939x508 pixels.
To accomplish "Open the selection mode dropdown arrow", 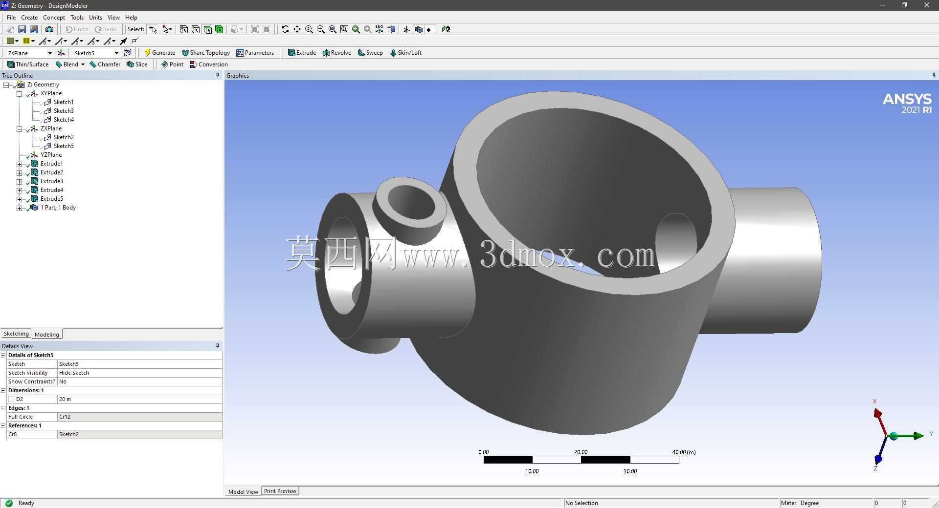I will click(170, 29).
